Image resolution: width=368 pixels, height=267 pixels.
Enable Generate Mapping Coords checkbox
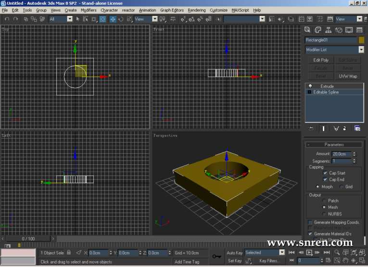310,222
